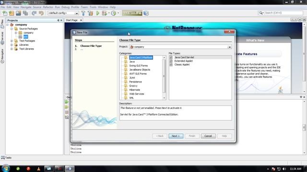Click the green Run Project icon
The image size is (307, 172).
coord(98,13)
